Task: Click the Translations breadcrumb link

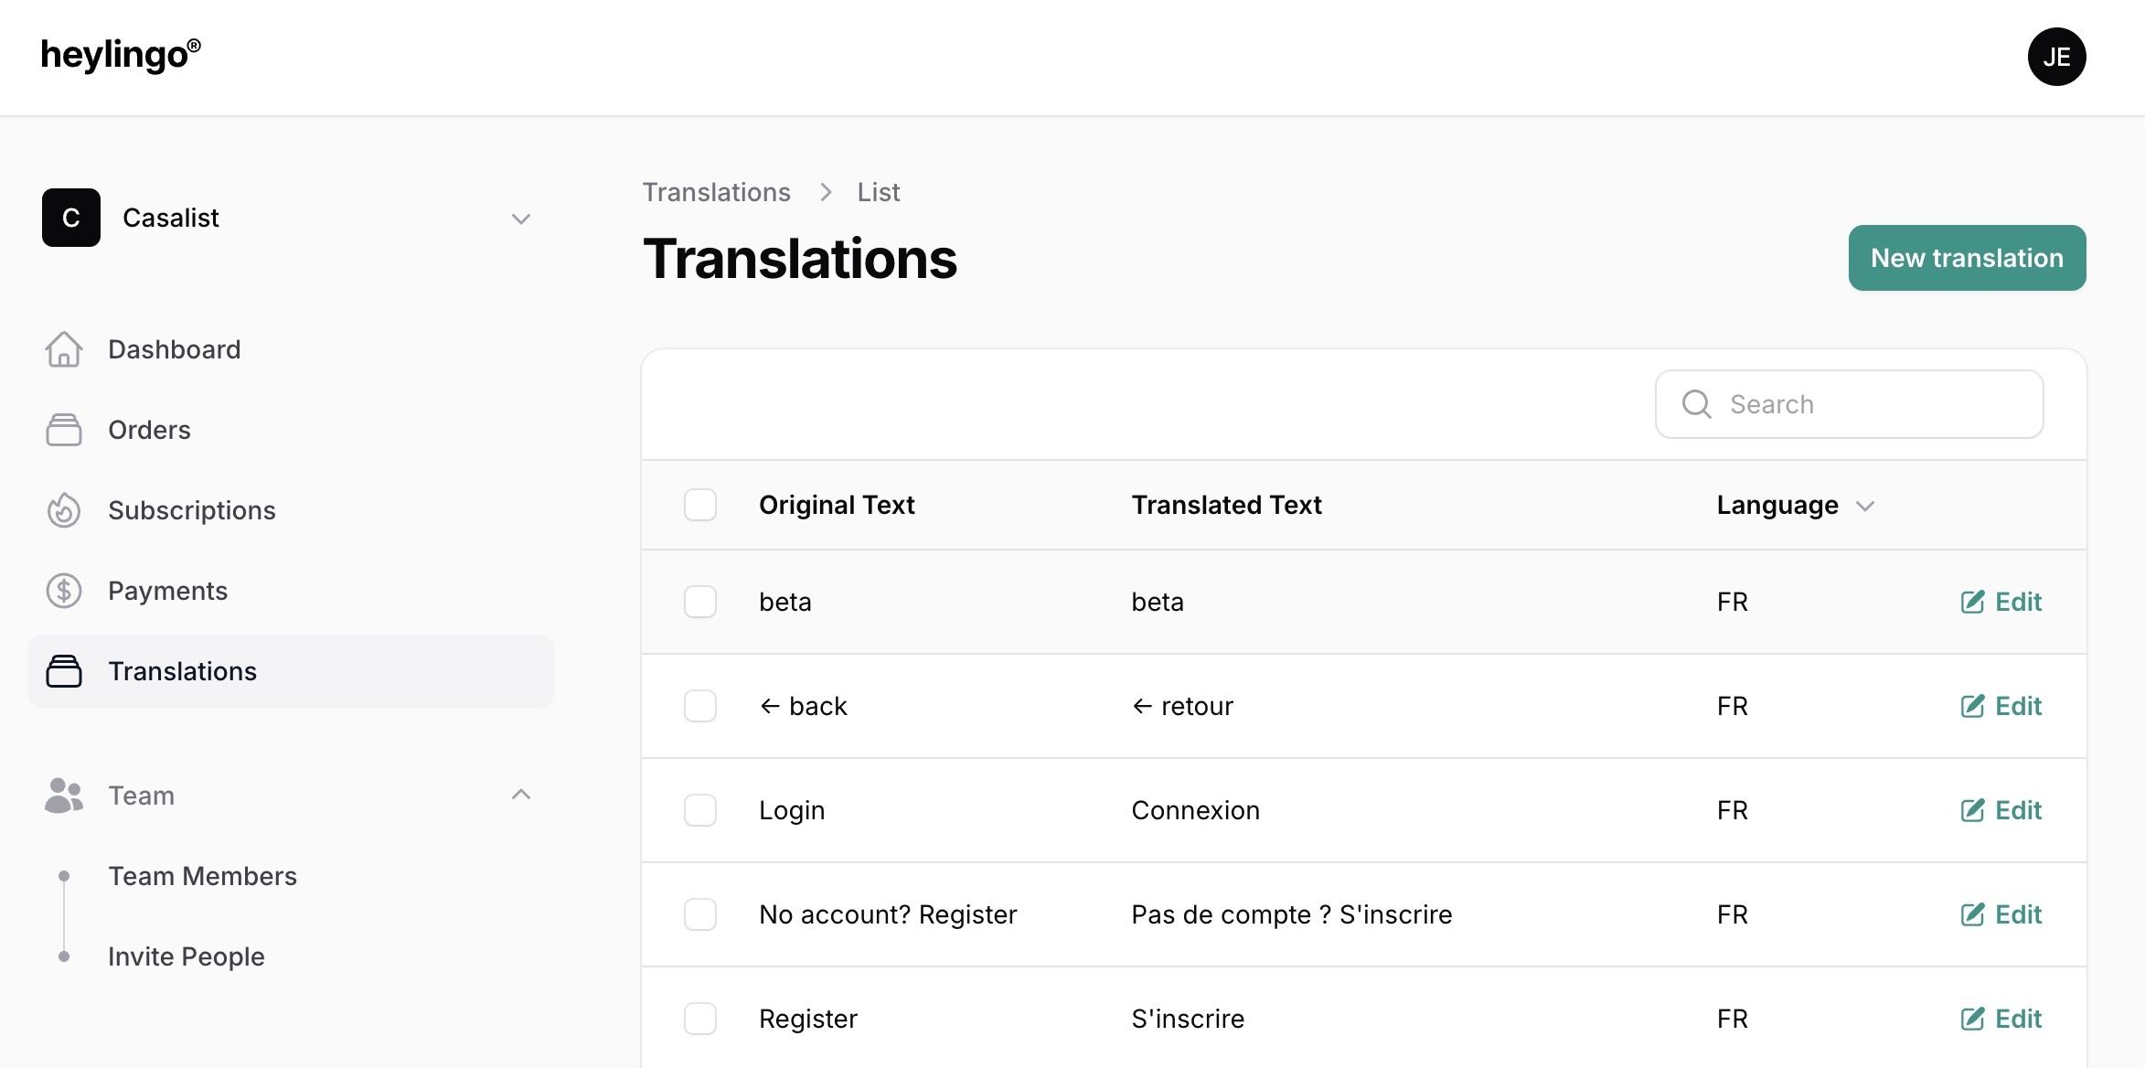Action: (x=716, y=192)
